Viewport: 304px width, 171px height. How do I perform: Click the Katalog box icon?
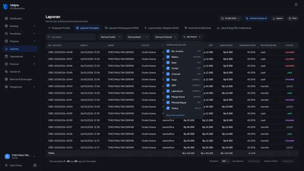[6, 26]
